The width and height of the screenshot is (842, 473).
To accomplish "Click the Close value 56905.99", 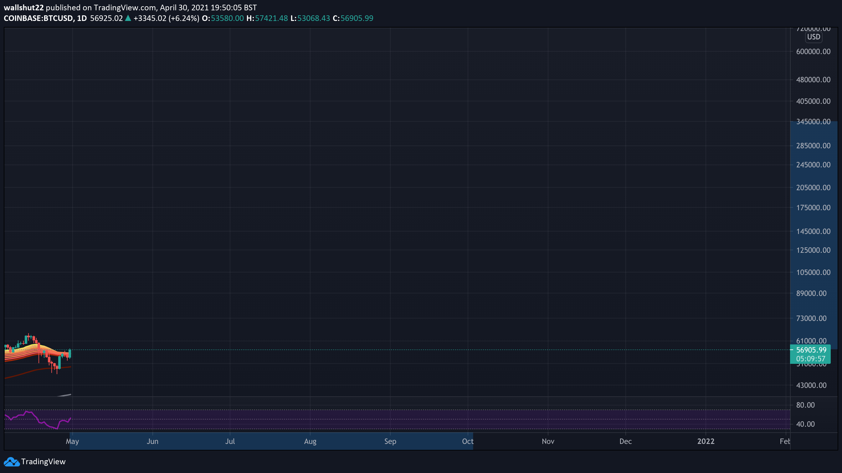I will click(357, 18).
